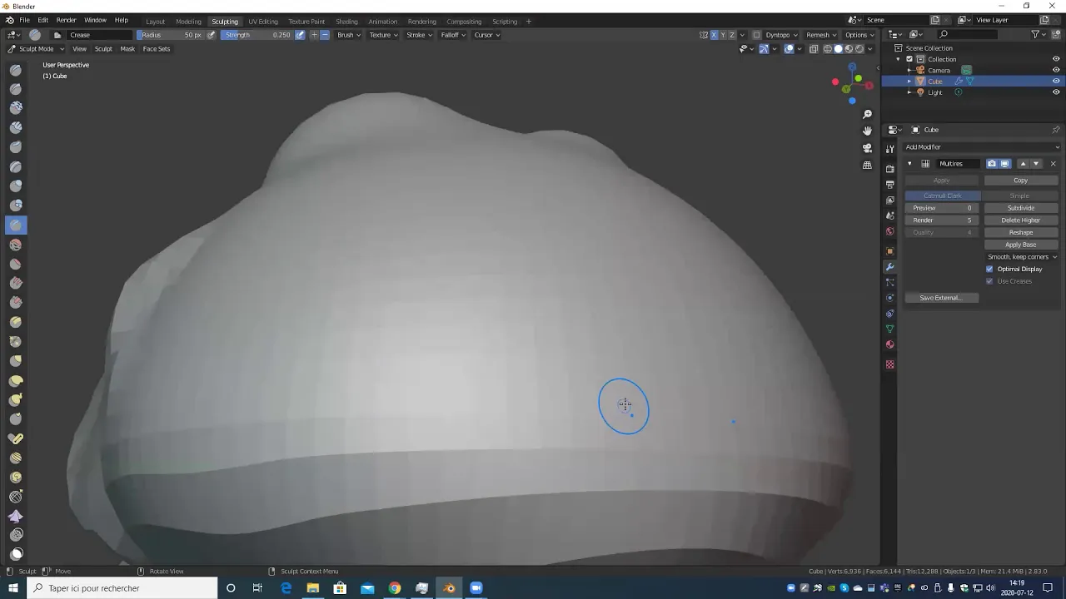Viewport: 1066px width, 599px height.
Task: Switch to the Shading workspace tab
Action: 346,22
